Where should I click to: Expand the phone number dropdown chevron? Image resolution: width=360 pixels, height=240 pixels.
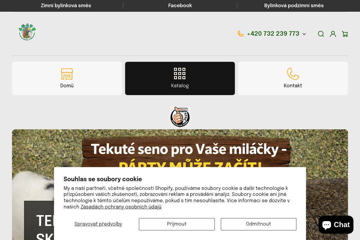[304, 34]
